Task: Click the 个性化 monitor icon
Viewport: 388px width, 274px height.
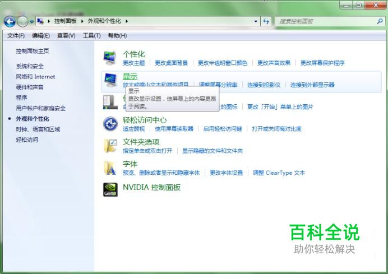Action: (110, 58)
